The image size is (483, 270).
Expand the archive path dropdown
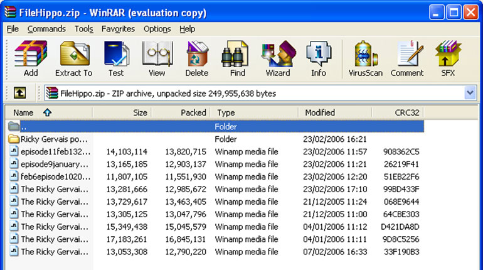(470, 93)
